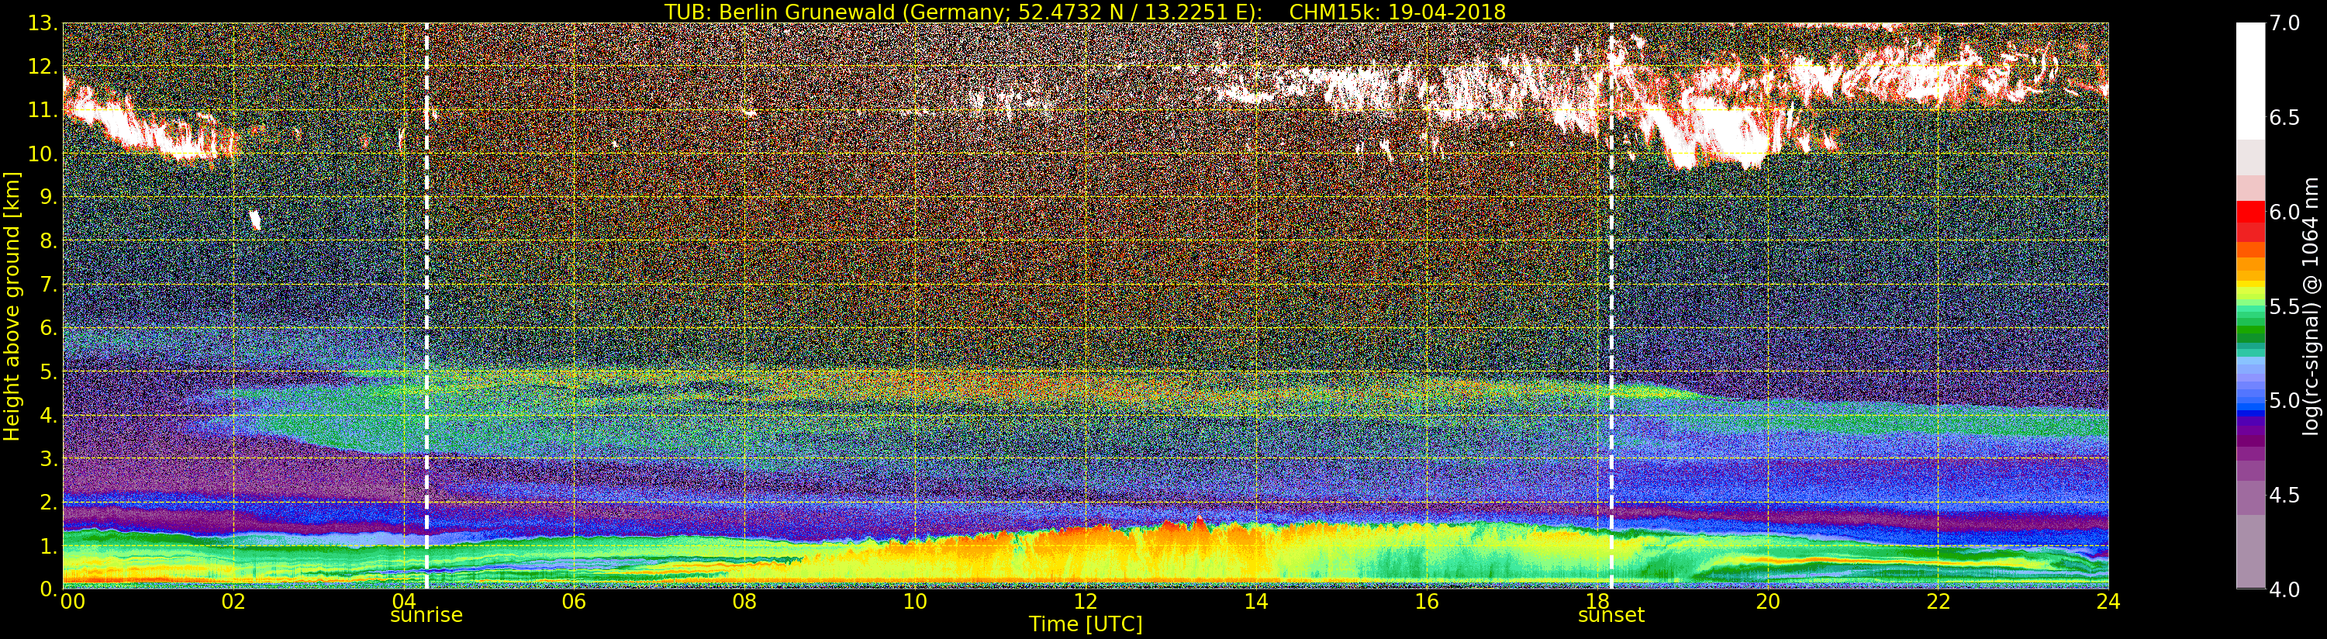
Task: Click the 16 time axis tick label
Action: [x=1427, y=602]
